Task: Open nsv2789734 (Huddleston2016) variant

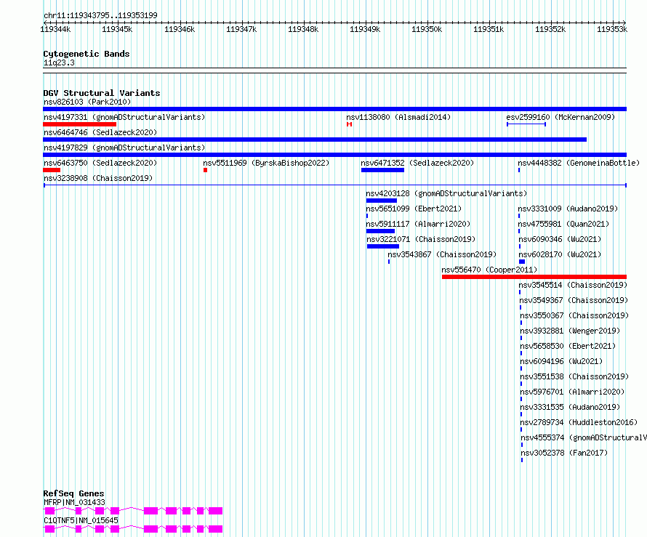Action: (x=579, y=422)
